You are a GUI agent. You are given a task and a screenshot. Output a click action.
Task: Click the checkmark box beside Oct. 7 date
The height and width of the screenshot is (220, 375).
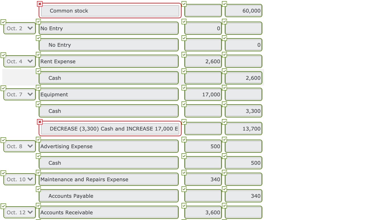pos(3,88)
